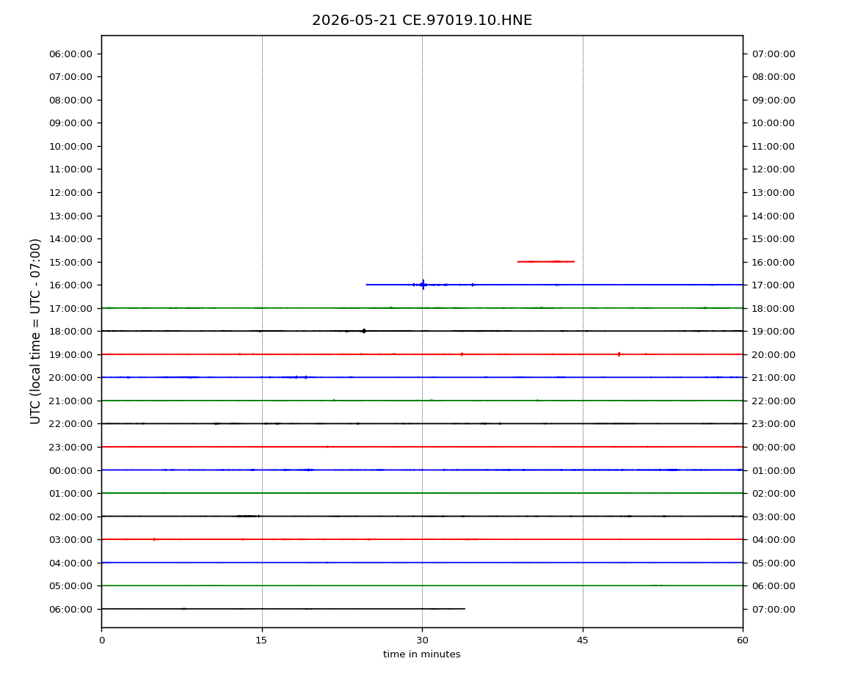The width and height of the screenshot is (844, 697).
Task: Click the blue 00:00:00 trace line
Action: 422,470
